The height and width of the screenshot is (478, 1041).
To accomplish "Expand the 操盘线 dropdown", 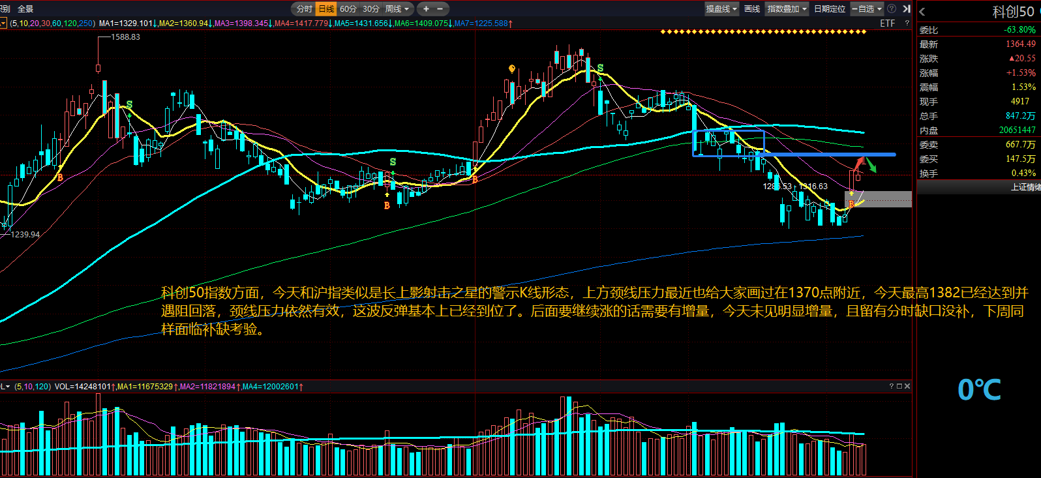I will point(721,9).
